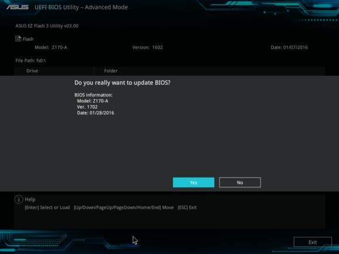
Task: Click the ASUS logo
Action: (18, 7)
